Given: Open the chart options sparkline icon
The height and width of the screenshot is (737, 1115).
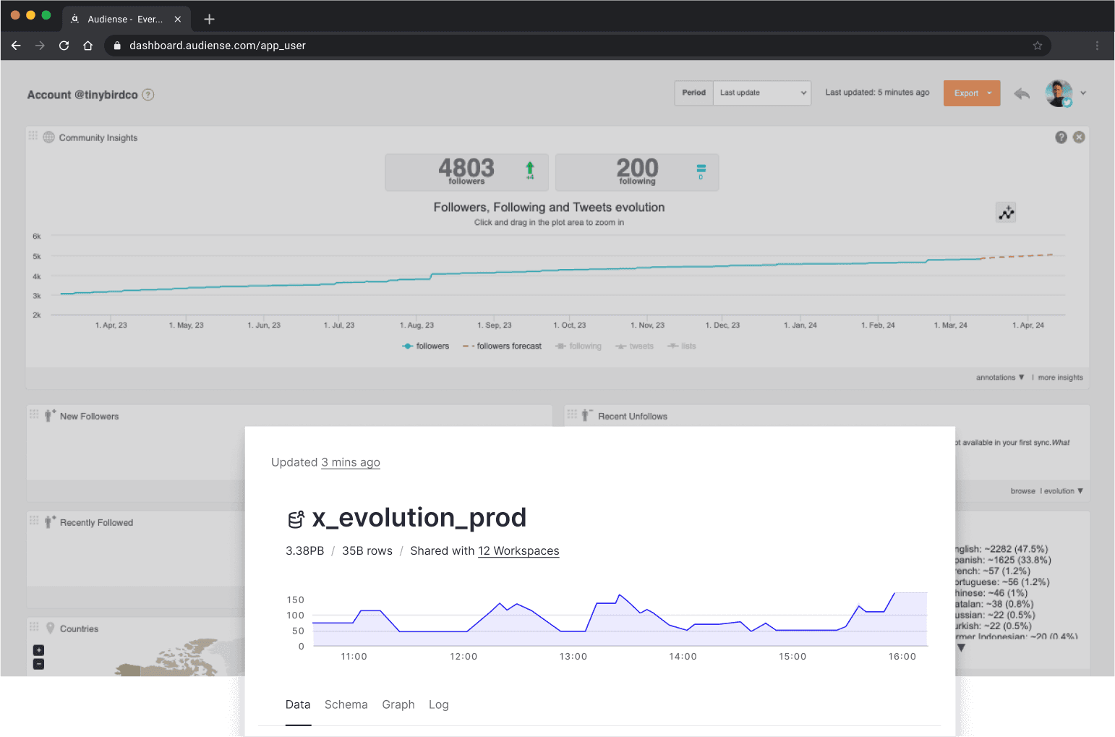Looking at the screenshot, I should click(x=1005, y=212).
